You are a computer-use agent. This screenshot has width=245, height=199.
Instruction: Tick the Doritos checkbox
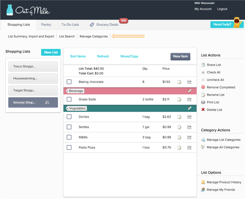[x=69, y=117]
